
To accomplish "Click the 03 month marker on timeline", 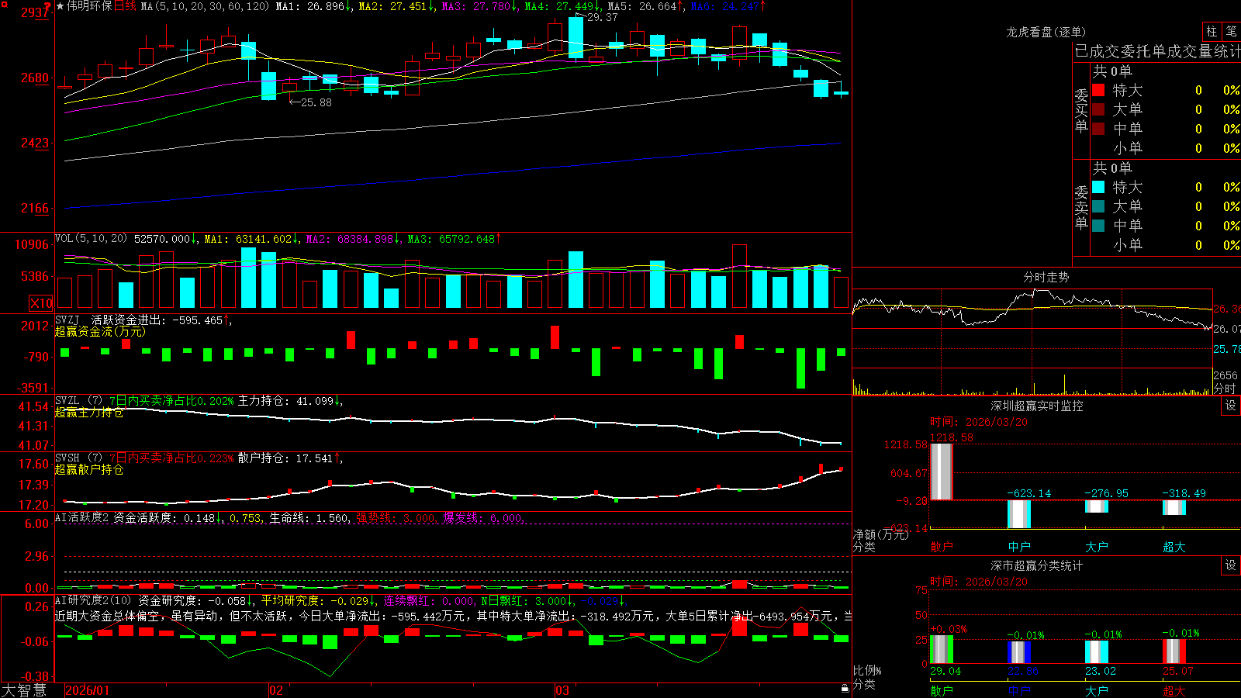I will [x=562, y=690].
